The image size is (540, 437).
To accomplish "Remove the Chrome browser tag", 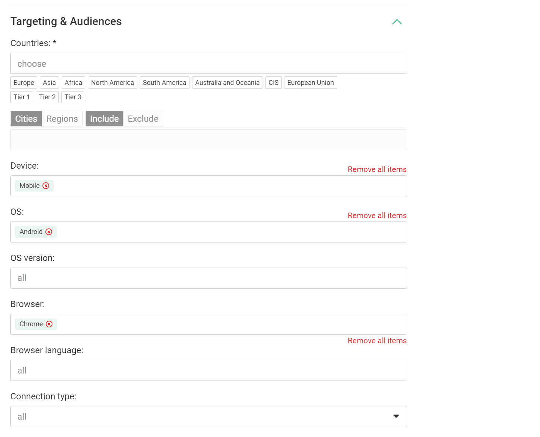I will [x=49, y=324].
